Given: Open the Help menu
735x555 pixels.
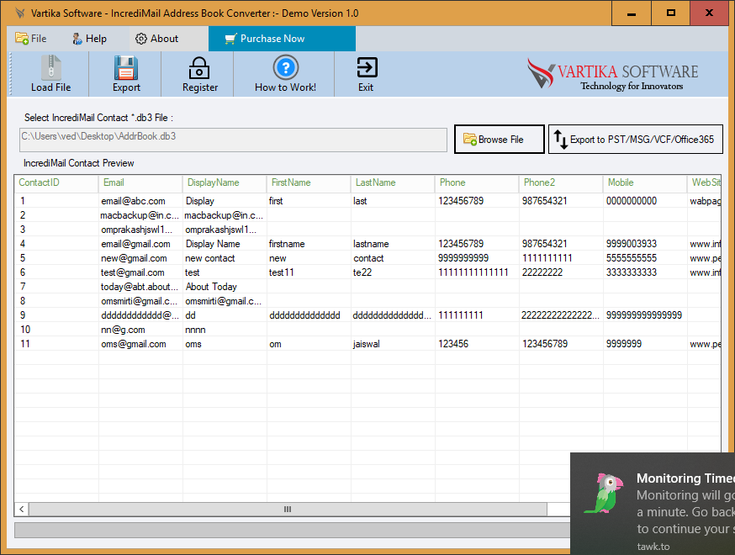Looking at the screenshot, I should coord(89,39).
